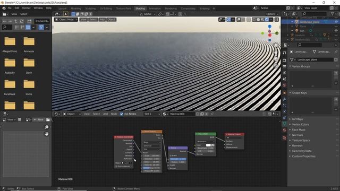Open the Material properties tab icon

[285, 130]
